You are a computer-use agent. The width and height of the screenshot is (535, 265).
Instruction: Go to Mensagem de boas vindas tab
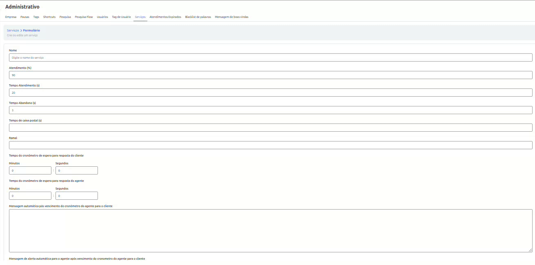point(231,17)
